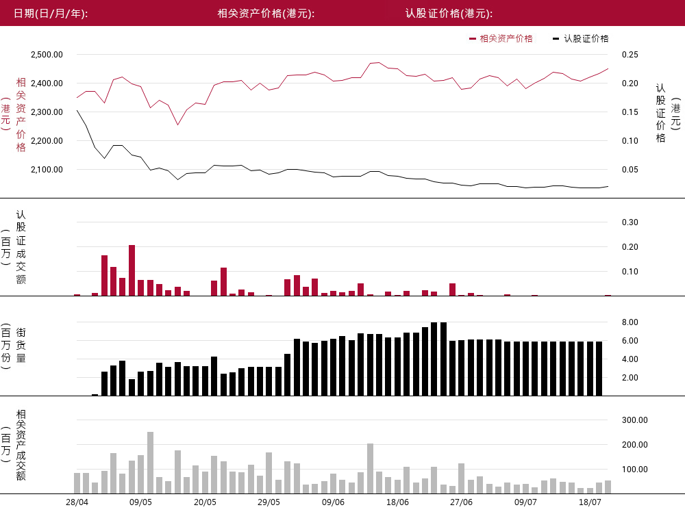Click the 18/06 date axis label

click(397, 502)
